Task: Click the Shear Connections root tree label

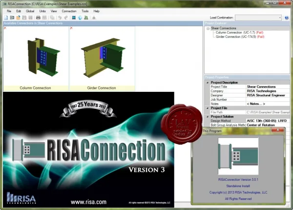Action: click(x=224, y=28)
